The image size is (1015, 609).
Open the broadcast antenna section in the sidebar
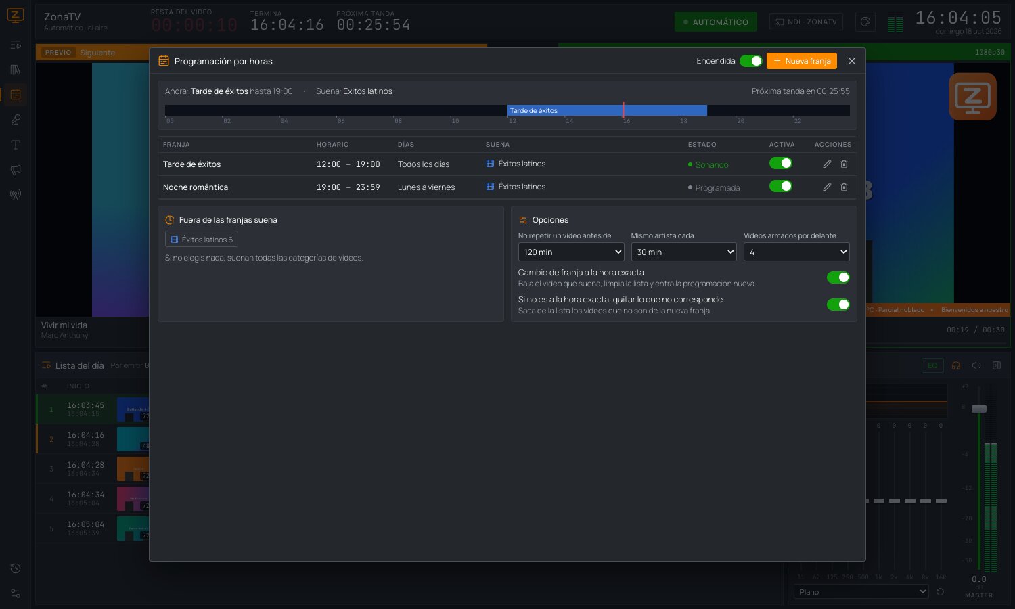[16, 195]
